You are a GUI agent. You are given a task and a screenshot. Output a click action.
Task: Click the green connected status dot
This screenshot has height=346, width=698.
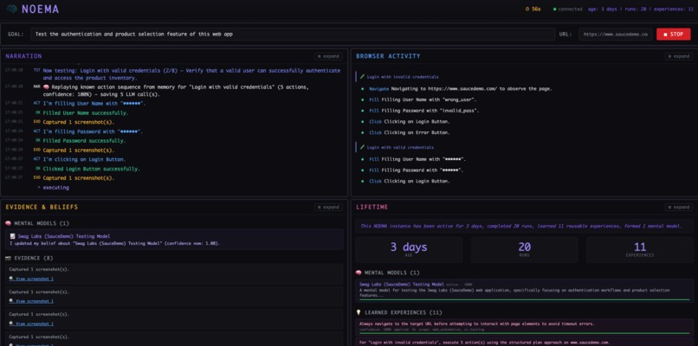554,9
